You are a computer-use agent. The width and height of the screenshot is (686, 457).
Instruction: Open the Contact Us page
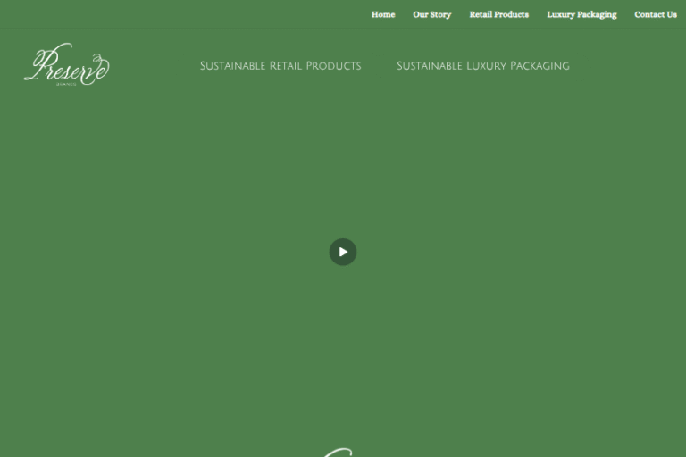pyautogui.click(x=655, y=14)
